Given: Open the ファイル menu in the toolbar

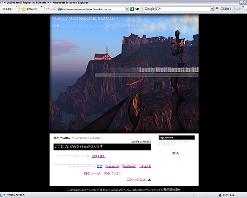Looking at the screenshot, I should point(7,9).
